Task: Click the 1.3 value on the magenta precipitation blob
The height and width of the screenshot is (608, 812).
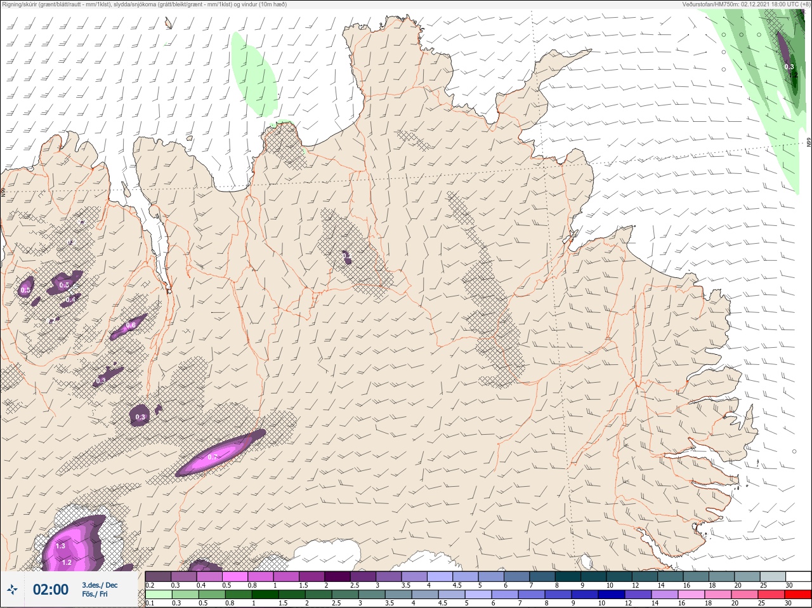Action: pyautogui.click(x=60, y=546)
